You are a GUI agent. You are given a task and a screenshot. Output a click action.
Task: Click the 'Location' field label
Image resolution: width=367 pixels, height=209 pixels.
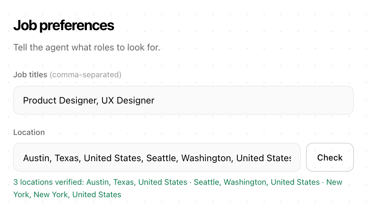tap(29, 132)
